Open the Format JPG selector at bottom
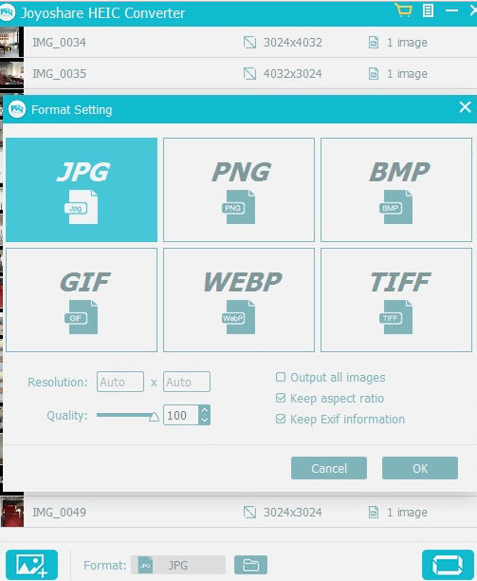The width and height of the screenshot is (477, 581). [178, 565]
